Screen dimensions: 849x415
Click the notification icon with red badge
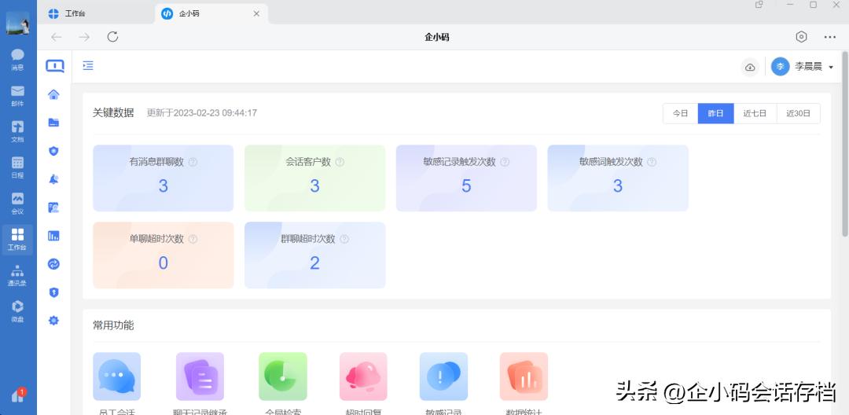pyautogui.click(x=17, y=395)
